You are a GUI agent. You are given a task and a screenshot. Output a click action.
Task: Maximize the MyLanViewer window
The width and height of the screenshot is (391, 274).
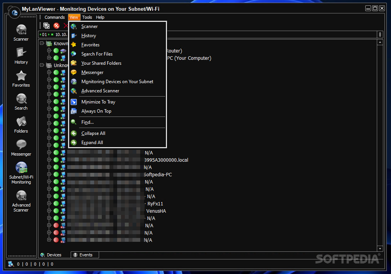(375, 8)
